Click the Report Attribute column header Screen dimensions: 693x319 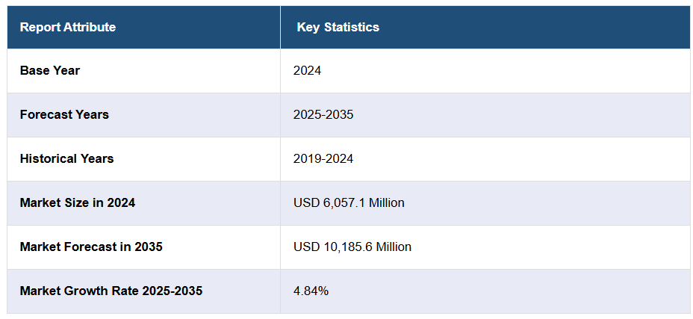click(x=68, y=28)
